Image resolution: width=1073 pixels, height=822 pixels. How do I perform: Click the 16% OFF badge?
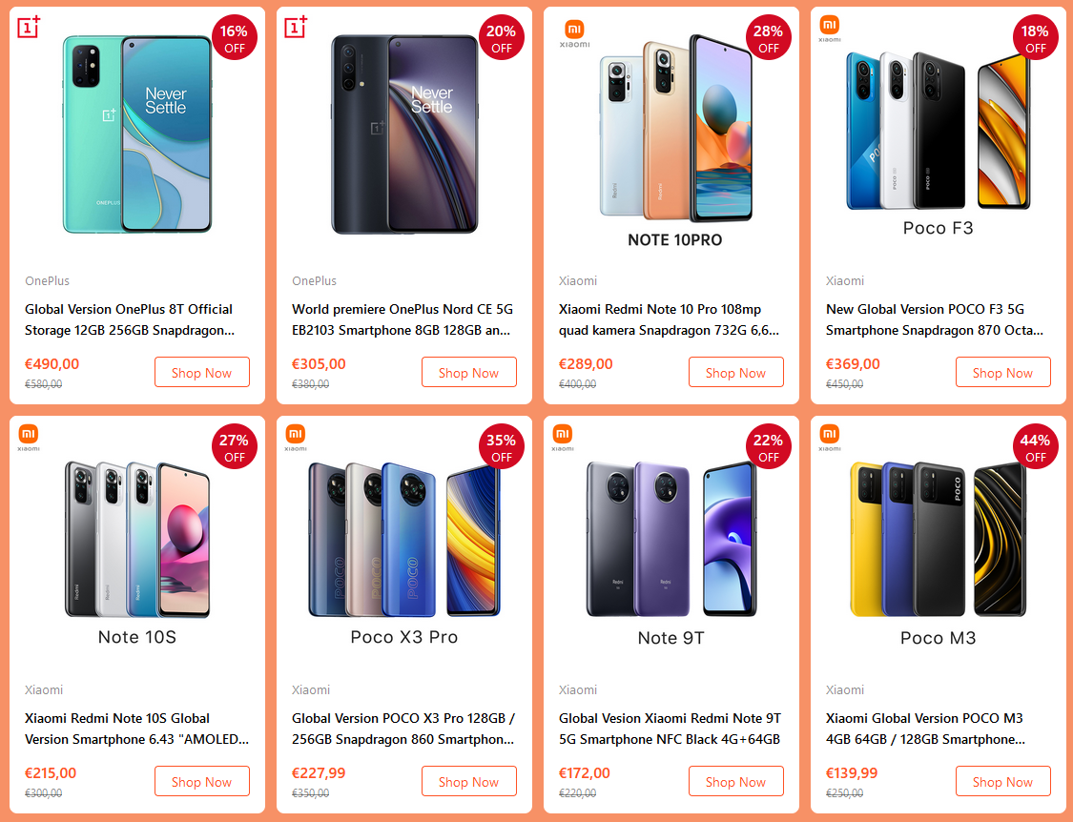point(234,38)
